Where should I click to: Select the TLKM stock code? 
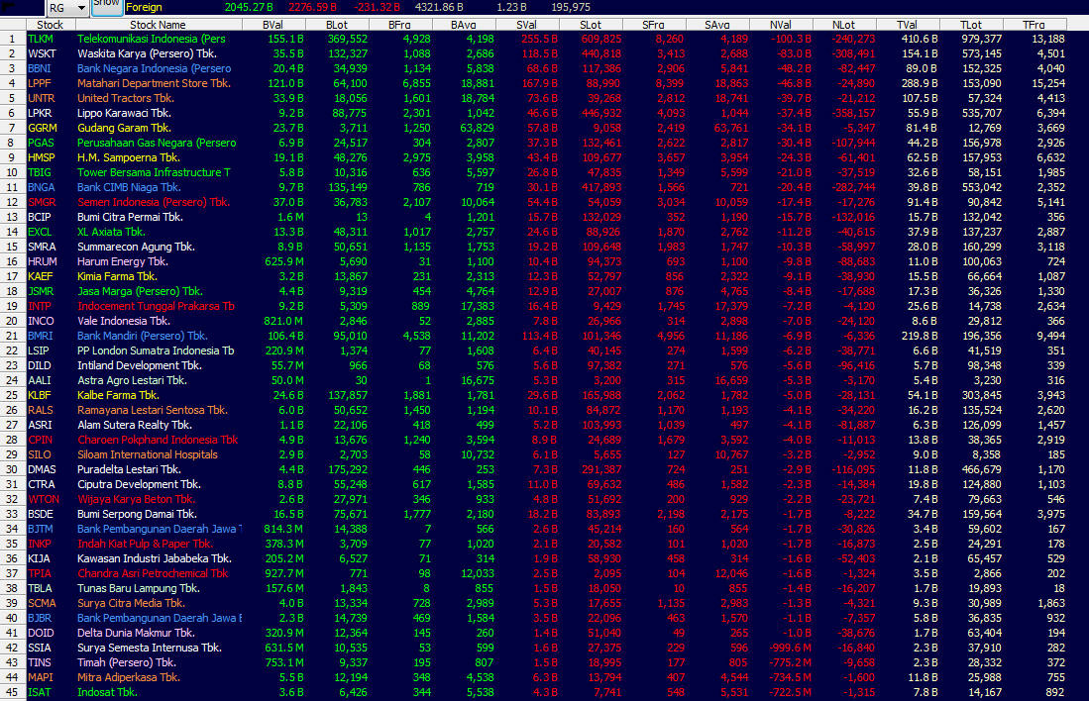pos(41,39)
